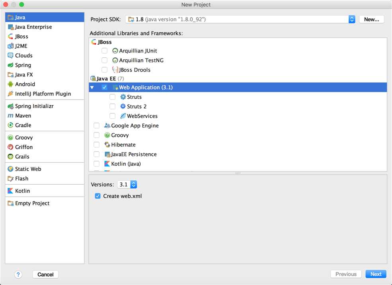Check the Kotlin (Java) framework checkbox
The height and width of the screenshot is (285, 392).
coord(96,164)
